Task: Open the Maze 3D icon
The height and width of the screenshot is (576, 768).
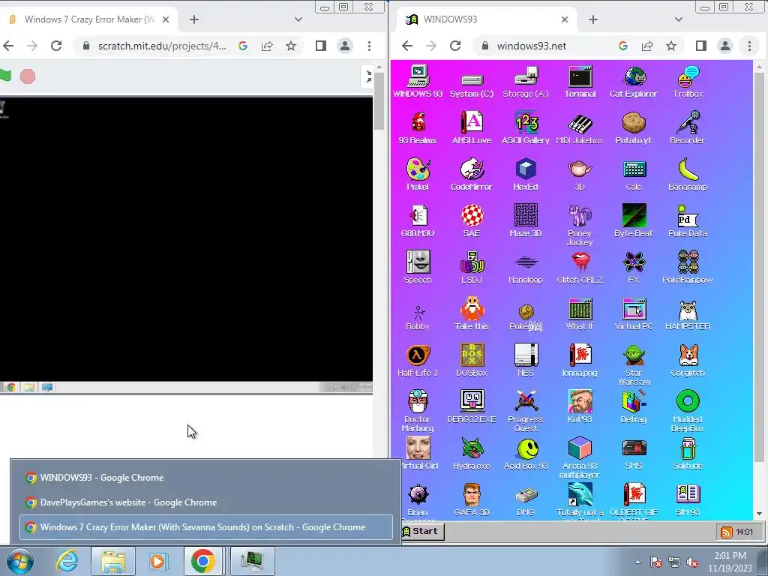Action: pos(526,221)
